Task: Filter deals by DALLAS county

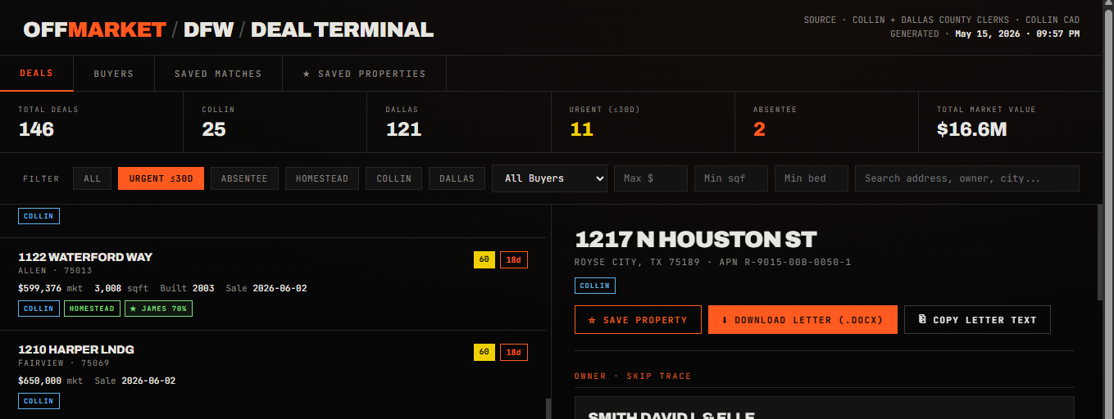Action: coord(457,178)
